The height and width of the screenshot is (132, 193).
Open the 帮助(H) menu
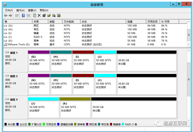pyautogui.click(x=44, y=10)
